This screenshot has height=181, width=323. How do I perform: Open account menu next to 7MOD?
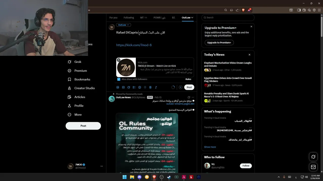coord(102,166)
